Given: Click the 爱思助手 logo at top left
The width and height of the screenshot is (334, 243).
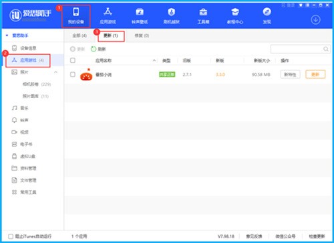Looking at the screenshot, I should coord(30,15).
